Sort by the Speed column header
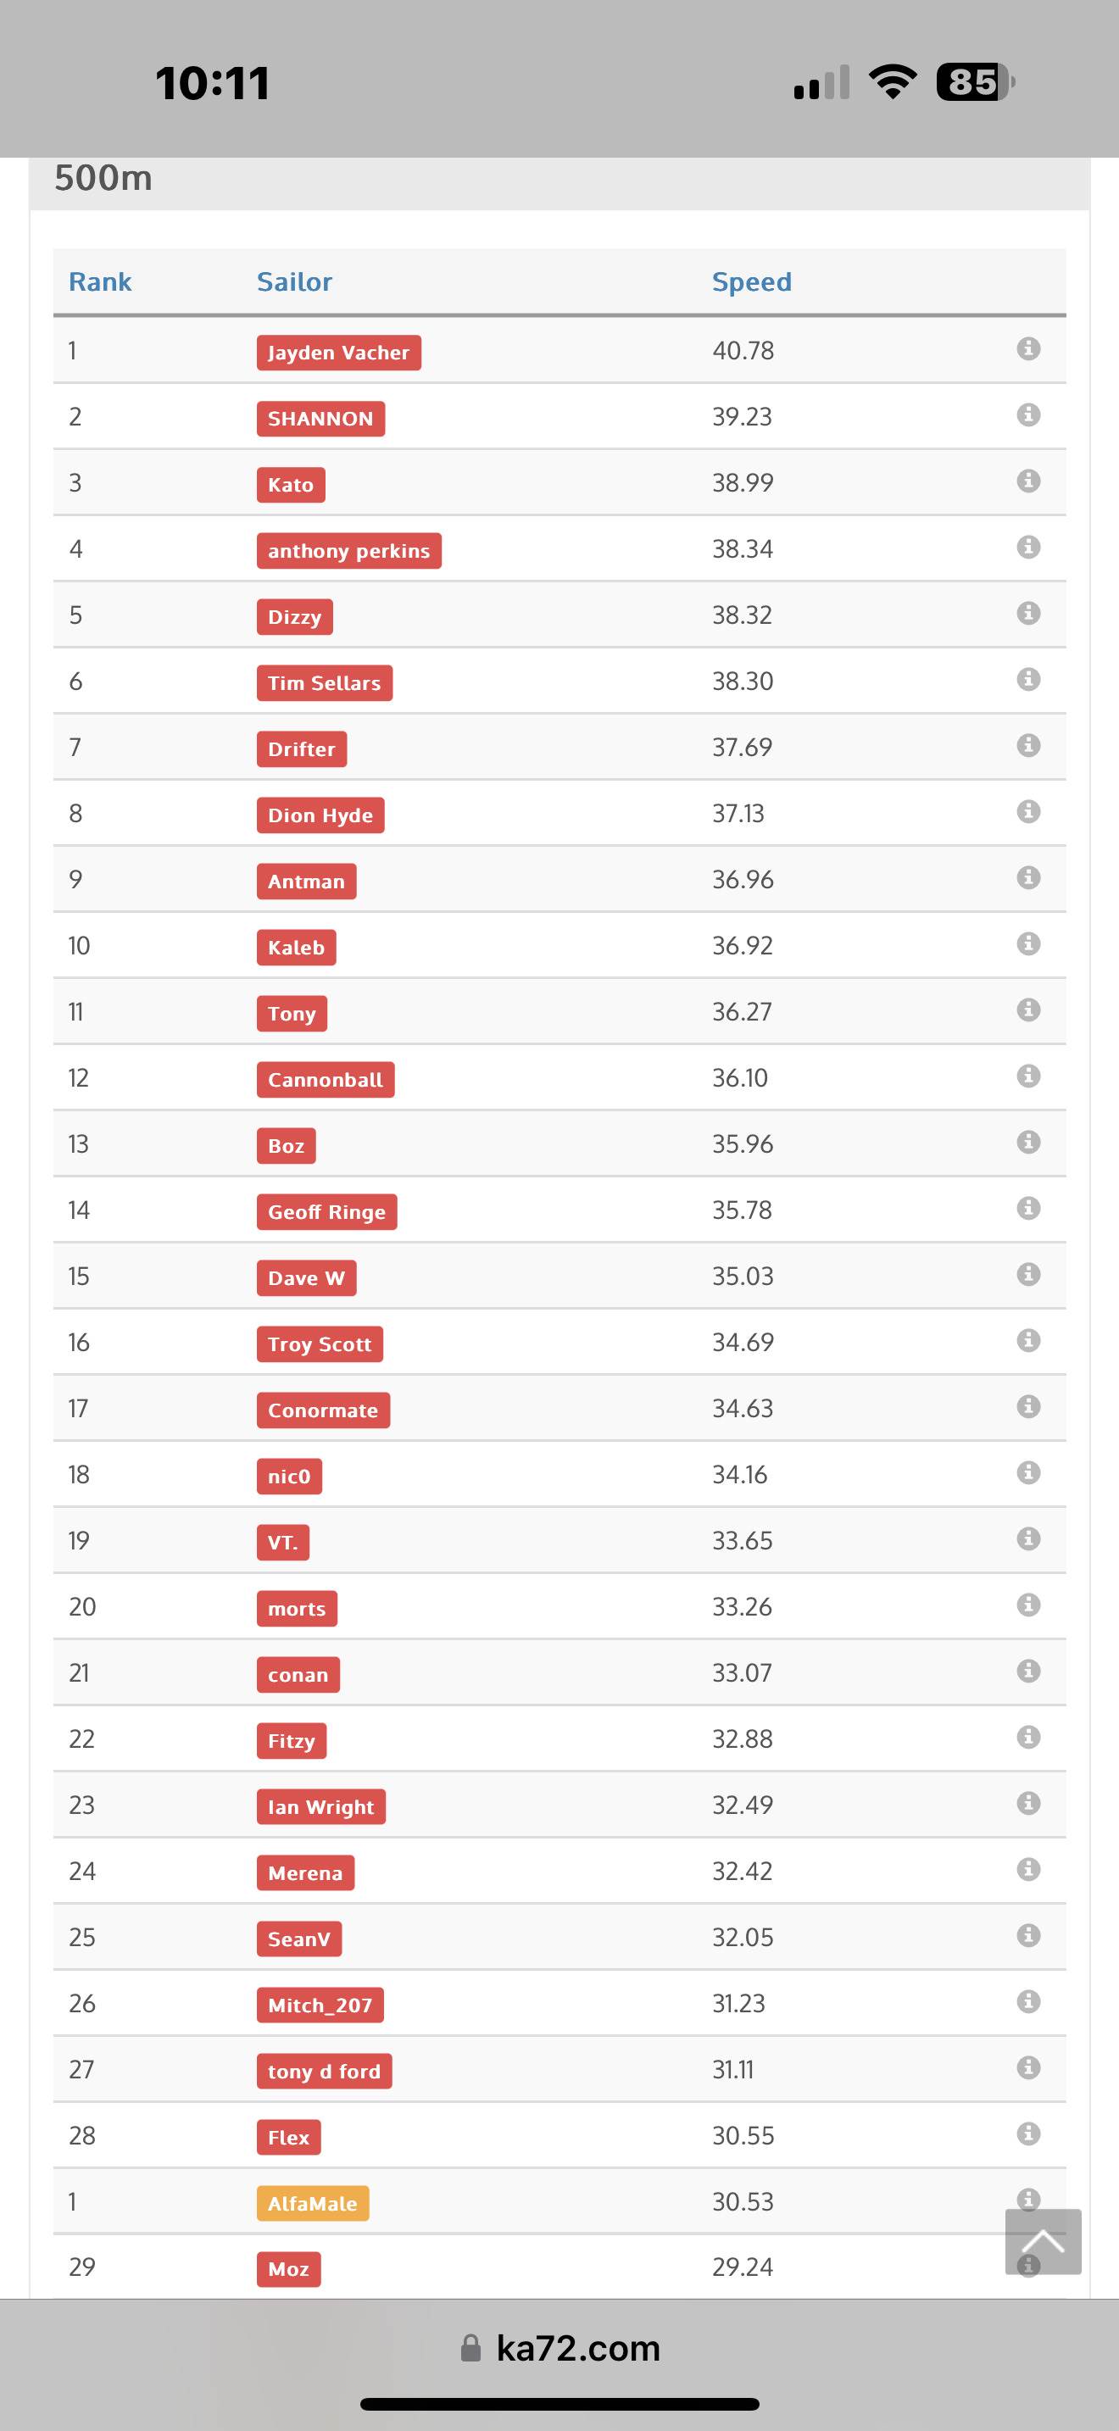This screenshot has height=2431, width=1119. pos(751,281)
